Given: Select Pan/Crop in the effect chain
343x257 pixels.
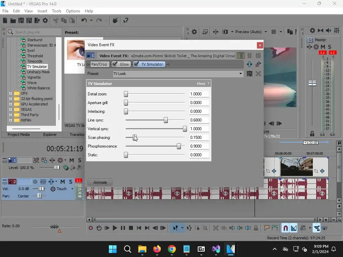Looking at the screenshot, I should (x=99, y=64).
